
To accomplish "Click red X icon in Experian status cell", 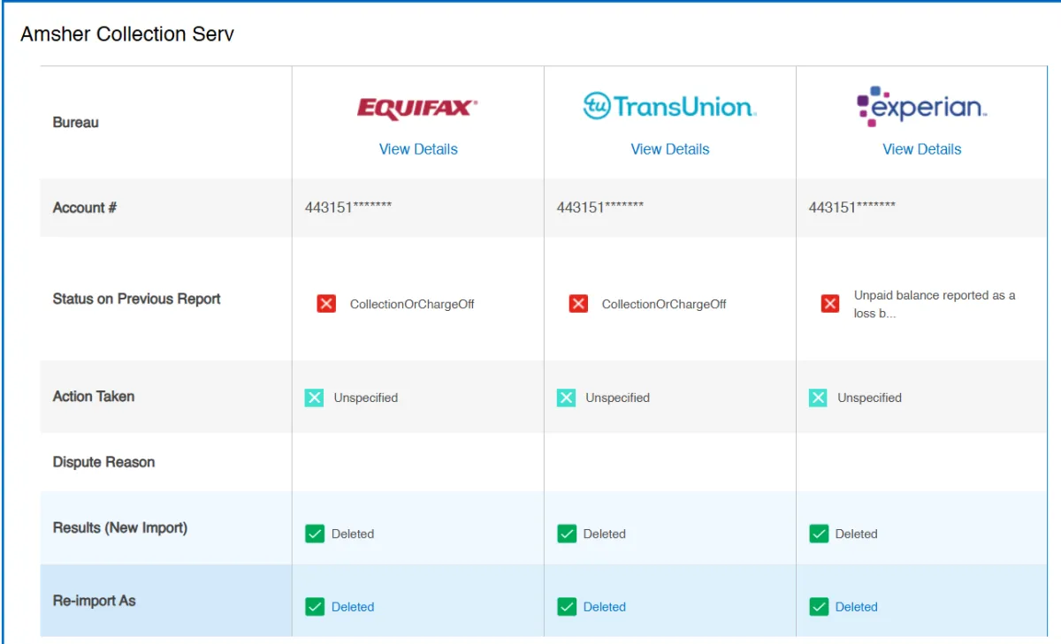I will click(x=830, y=304).
